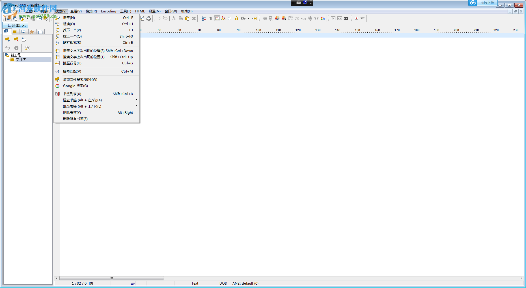Toggle the word wrap toolbar button

[x=204, y=19]
